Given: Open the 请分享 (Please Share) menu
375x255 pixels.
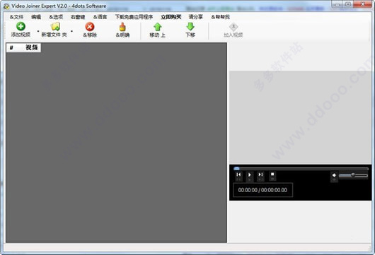Looking at the screenshot, I should tap(195, 17).
